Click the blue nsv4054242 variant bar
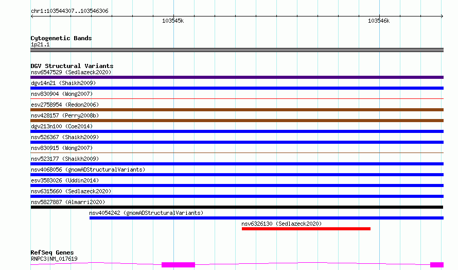This screenshot has height=270, width=458. coord(267,218)
